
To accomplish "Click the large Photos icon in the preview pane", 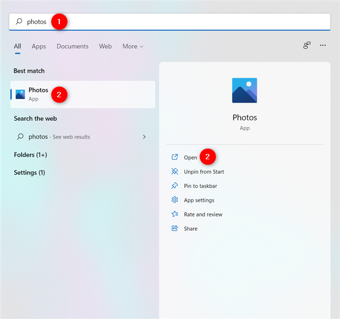I will (x=245, y=90).
